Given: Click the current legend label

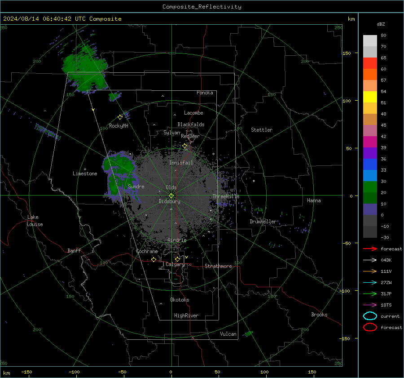Looking at the screenshot, I should click(390, 316).
